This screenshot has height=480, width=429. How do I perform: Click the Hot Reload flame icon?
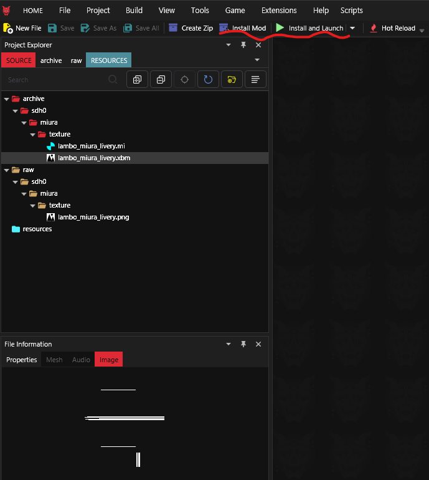point(374,28)
